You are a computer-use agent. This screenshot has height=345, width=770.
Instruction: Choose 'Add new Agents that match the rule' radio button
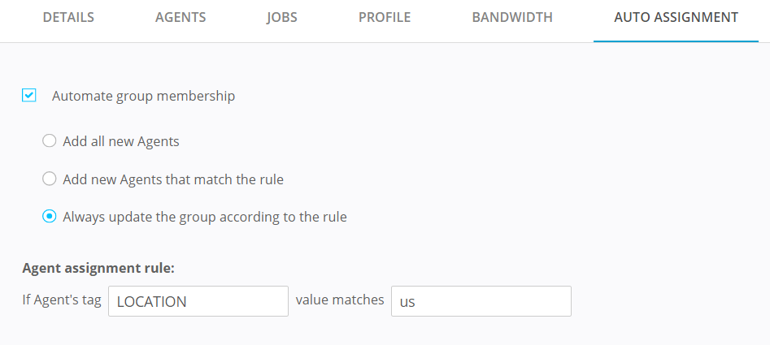click(50, 179)
